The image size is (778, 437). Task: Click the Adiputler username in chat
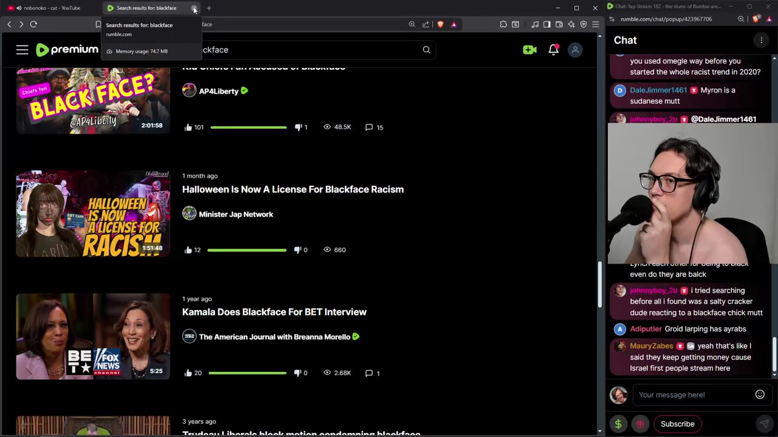point(645,329)
